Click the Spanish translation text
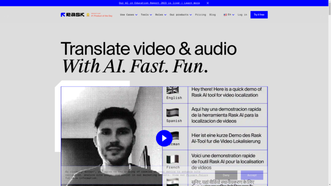The height and width of the screenshot is (186, 331). coord(226,115)
